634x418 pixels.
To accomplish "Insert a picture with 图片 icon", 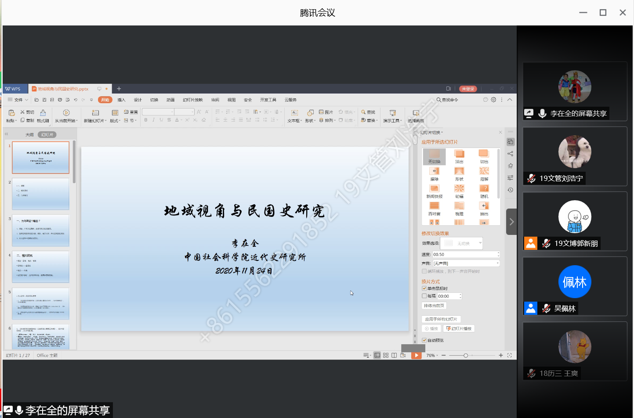I will click(x=326, y=112).
